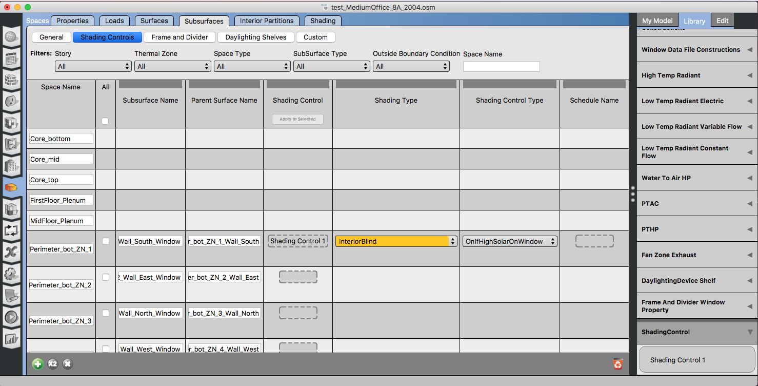Open the Site tab globe icon

pos(11,37)
